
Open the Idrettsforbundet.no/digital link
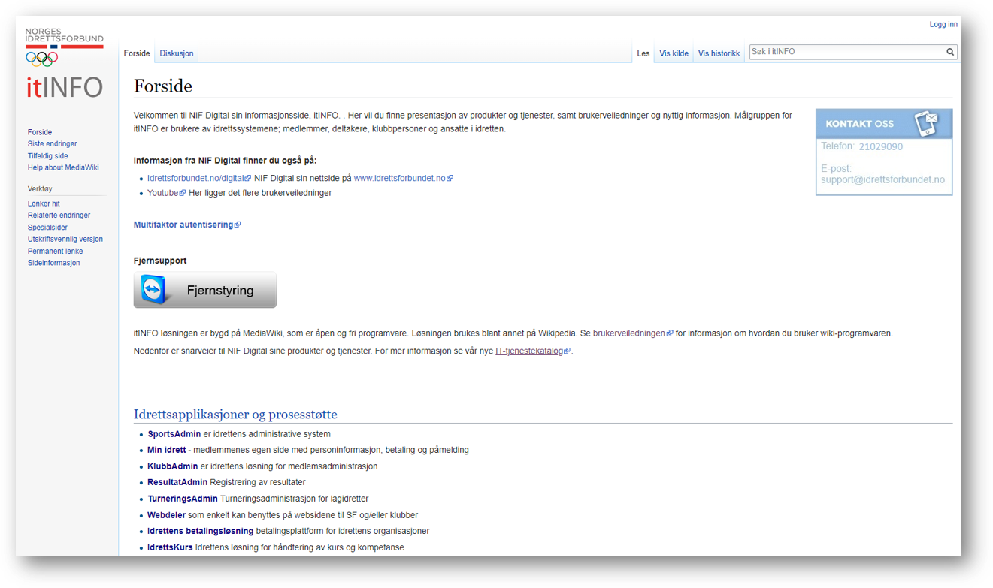coord(199,179)
